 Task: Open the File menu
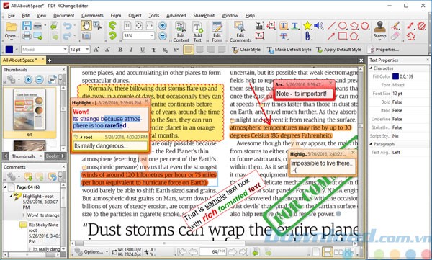[12, 15]
